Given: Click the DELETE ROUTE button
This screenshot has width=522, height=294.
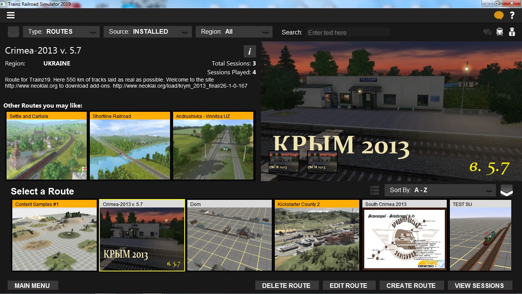Looking at the screenshot, I should coord(286,286).
